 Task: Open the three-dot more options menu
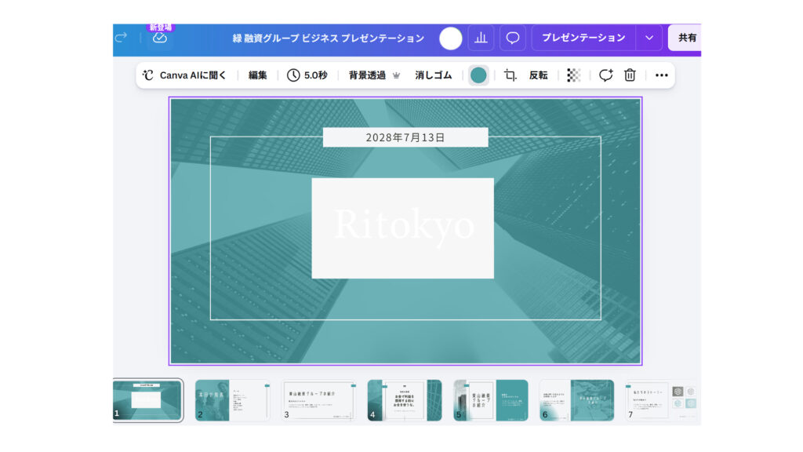pos(662,75)
